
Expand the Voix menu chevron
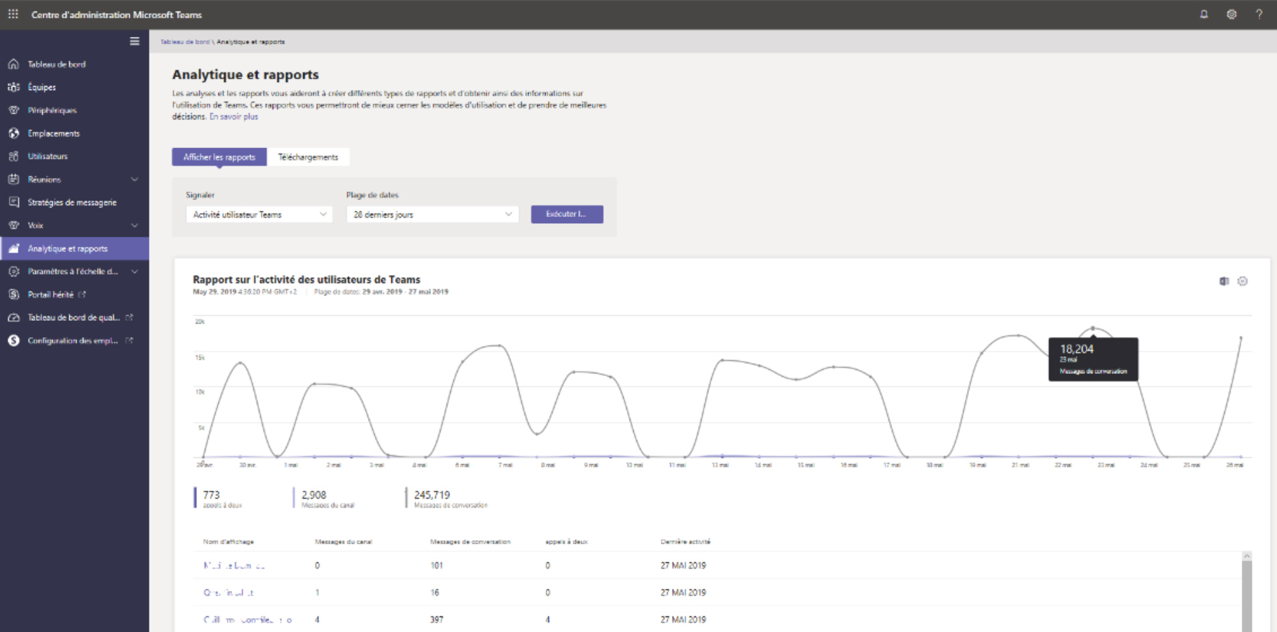coord(135,225)
